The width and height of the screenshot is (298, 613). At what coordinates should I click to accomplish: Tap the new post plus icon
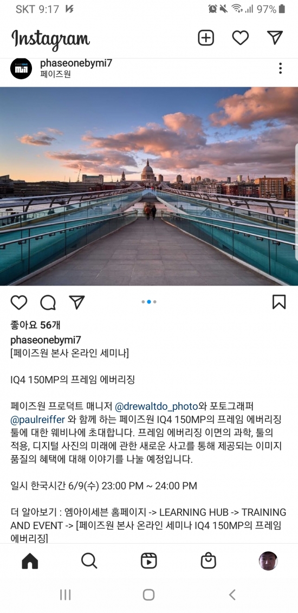pyautogui.click(x=206, y=38)
